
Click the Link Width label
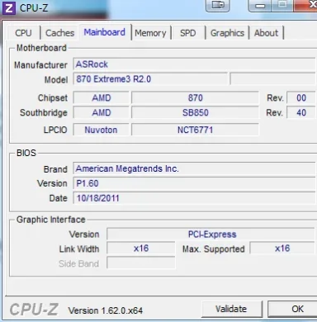(79, 249)
